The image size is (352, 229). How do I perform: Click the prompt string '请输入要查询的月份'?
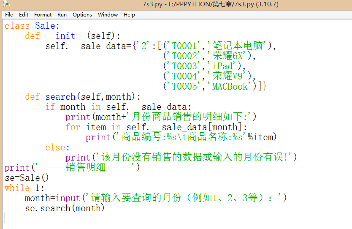click(184, 198)
